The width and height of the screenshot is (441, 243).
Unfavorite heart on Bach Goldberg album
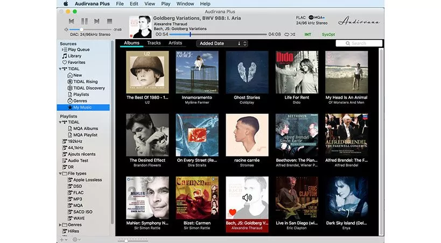point(233,212)
